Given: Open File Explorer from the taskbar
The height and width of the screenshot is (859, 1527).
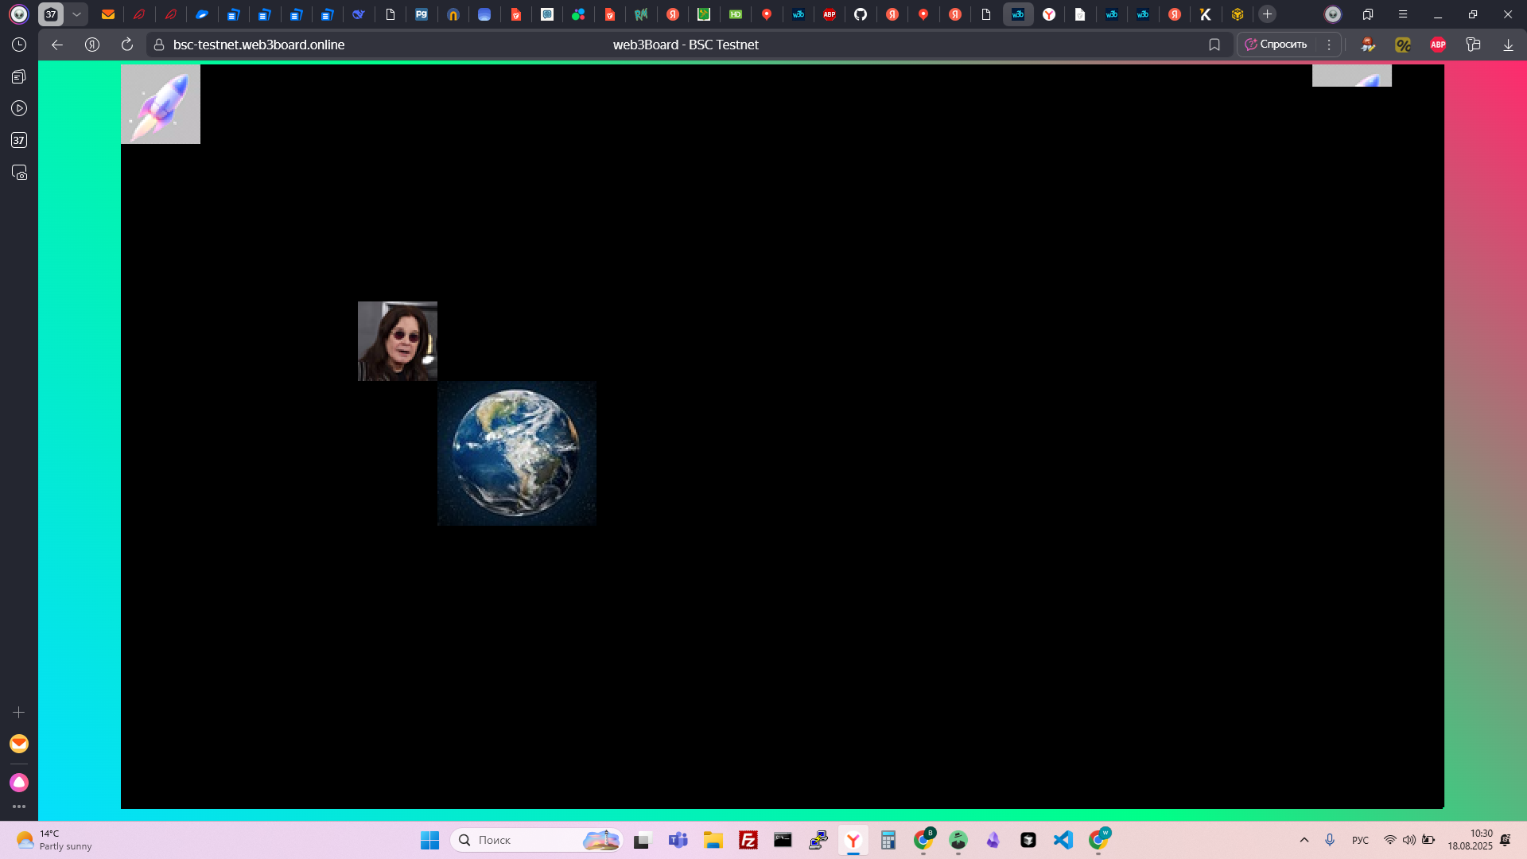Looking at the screenshot, I should click(x=713, y=840).
